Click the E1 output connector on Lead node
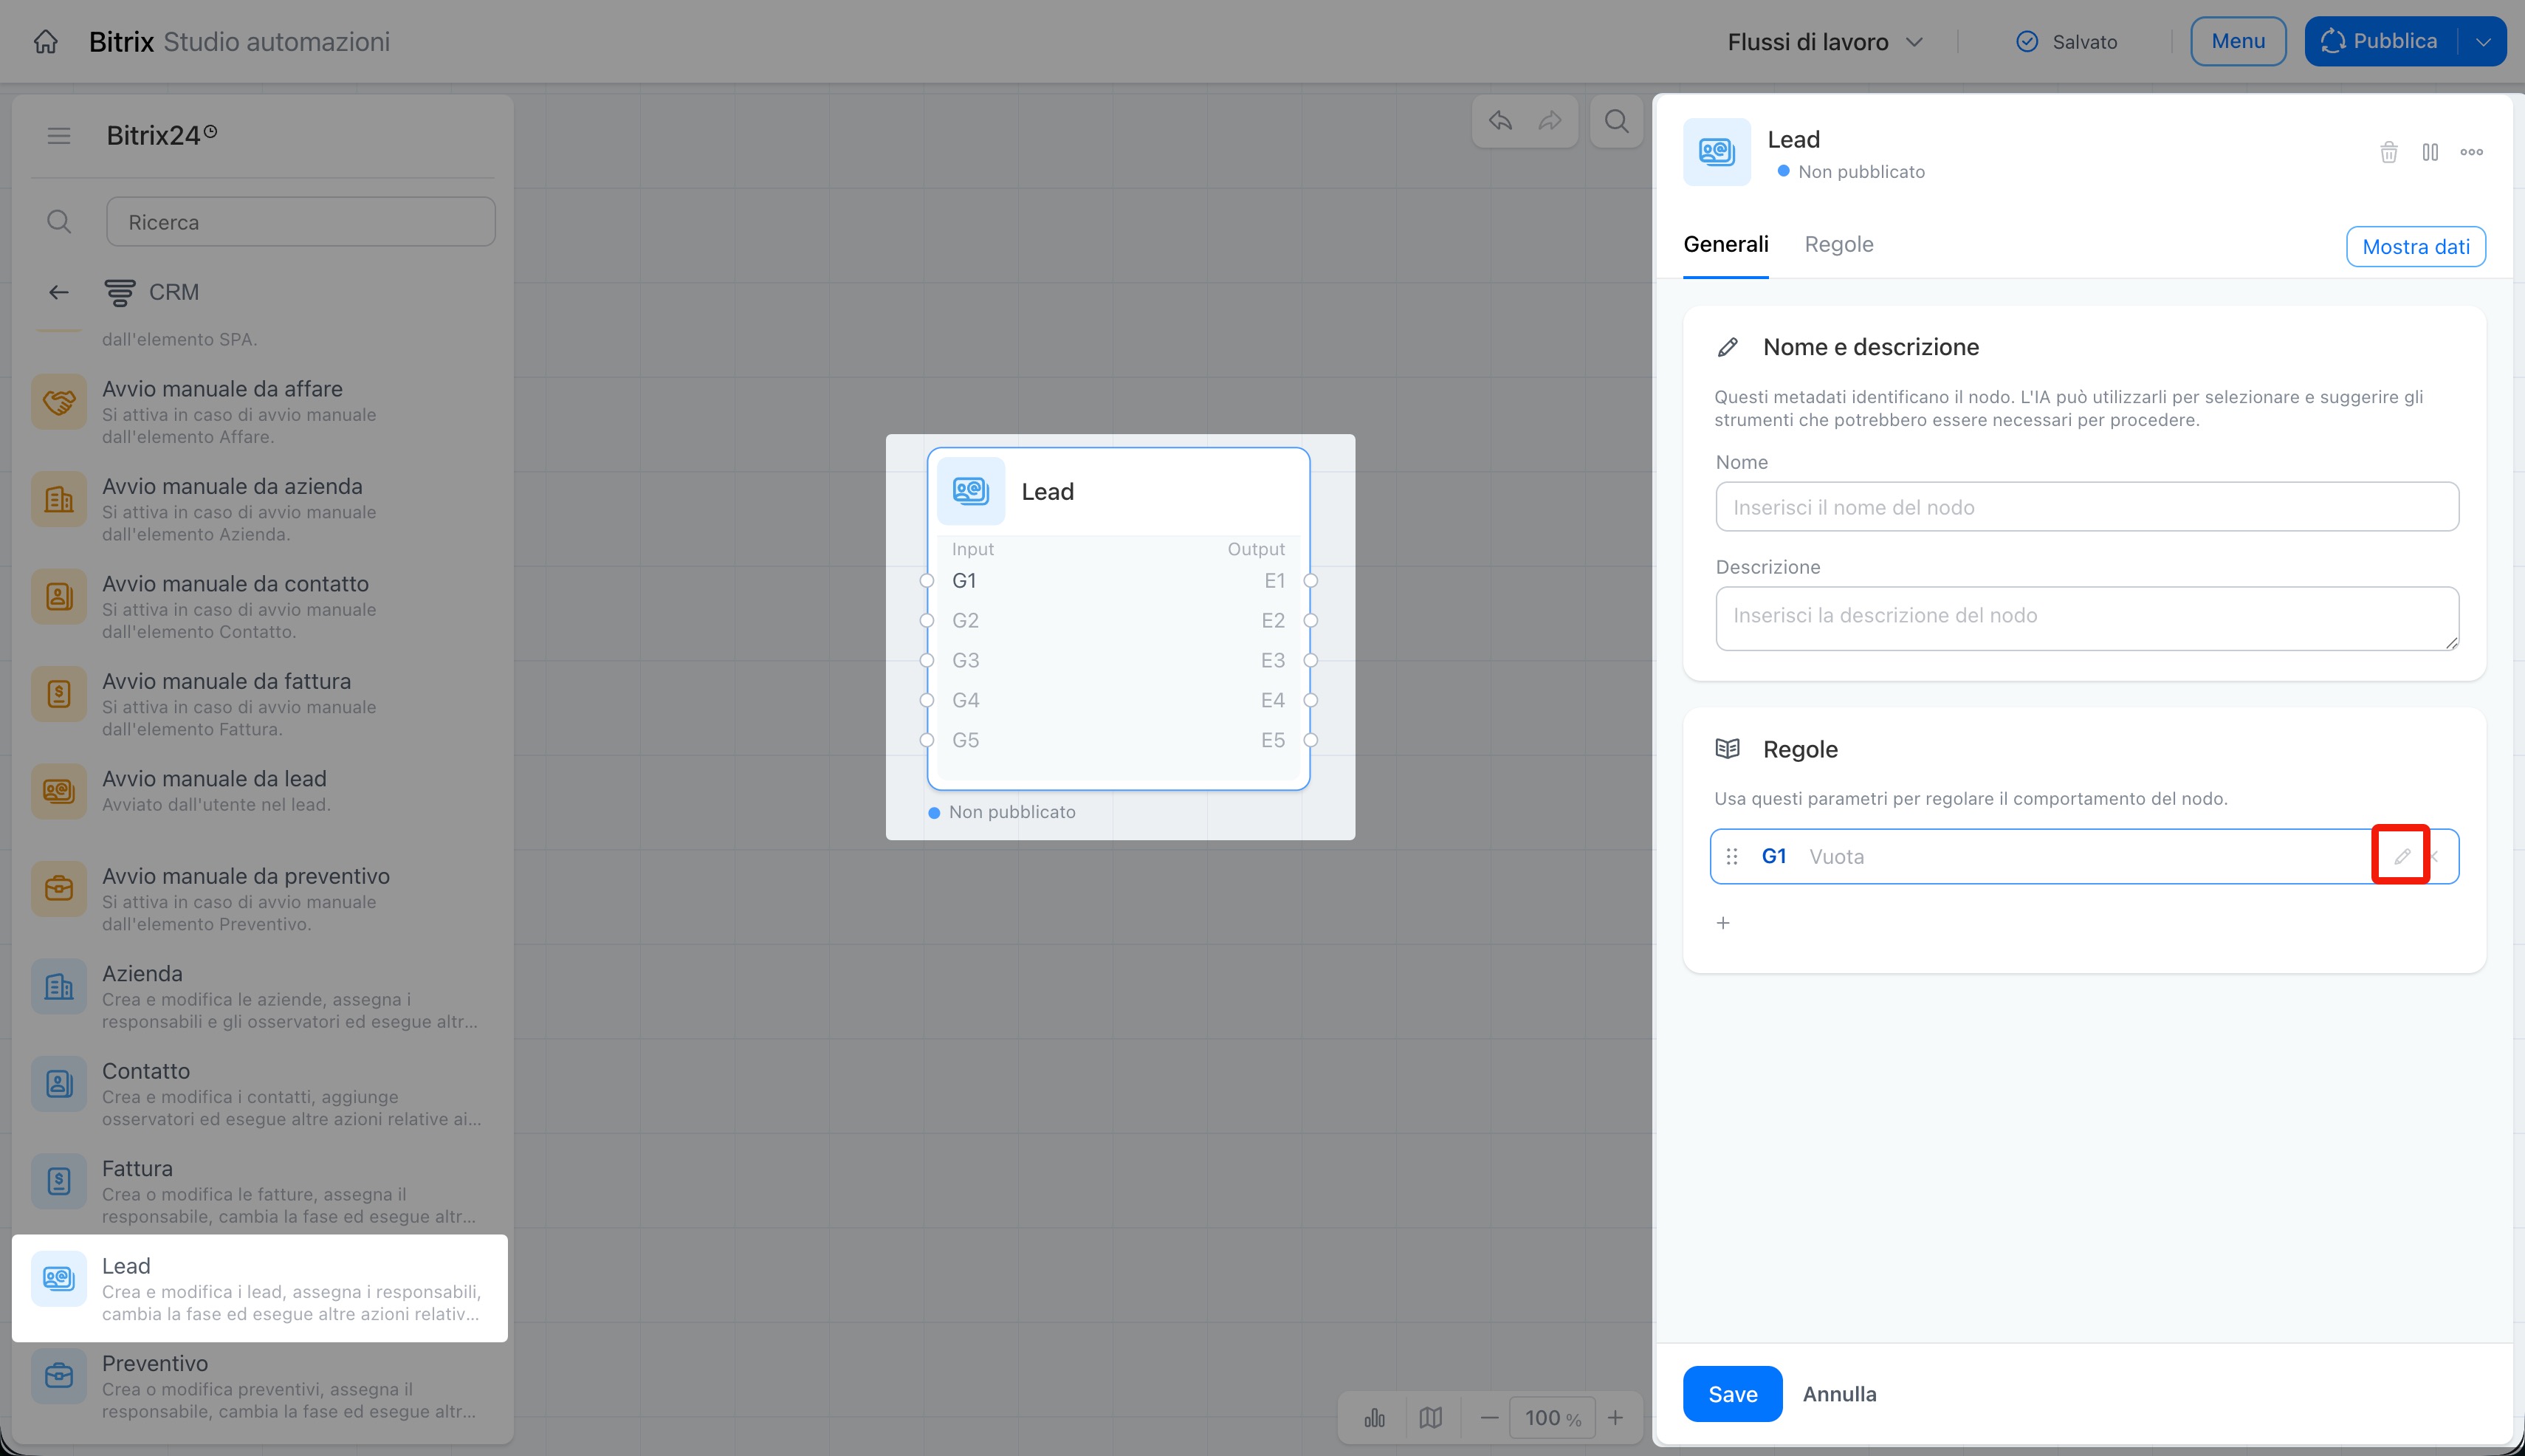 pos(1310,581)
